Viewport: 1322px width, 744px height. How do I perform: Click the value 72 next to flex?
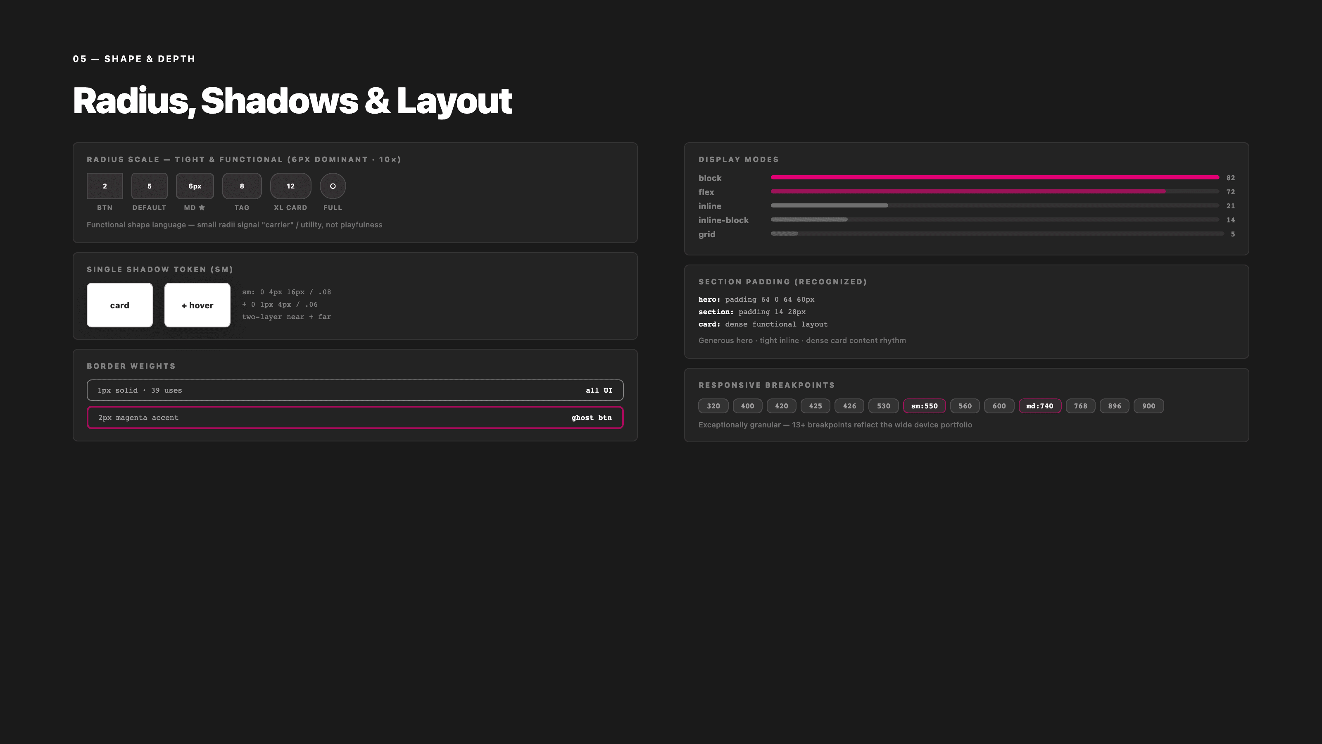pyautogui.click(x=1231, y=191)
